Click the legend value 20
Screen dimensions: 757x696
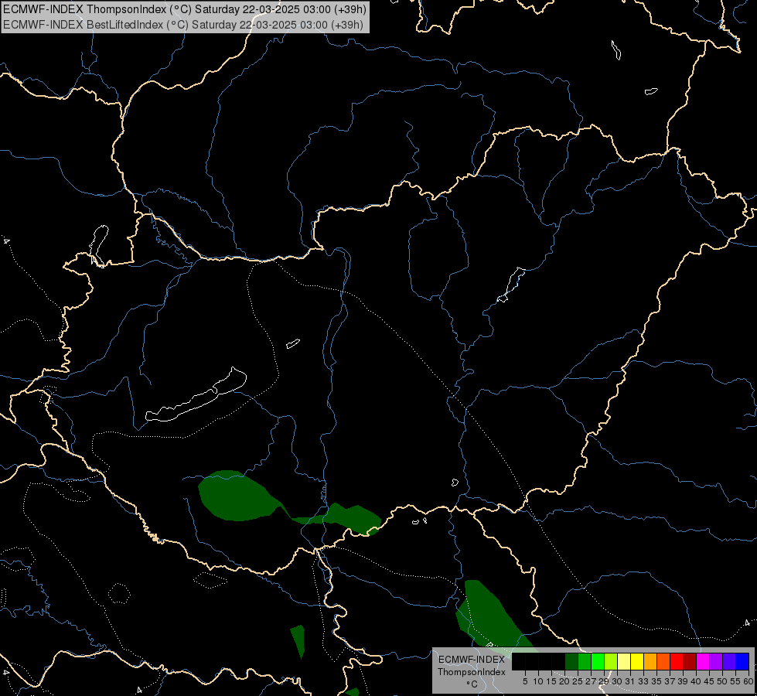pos(564,681)
